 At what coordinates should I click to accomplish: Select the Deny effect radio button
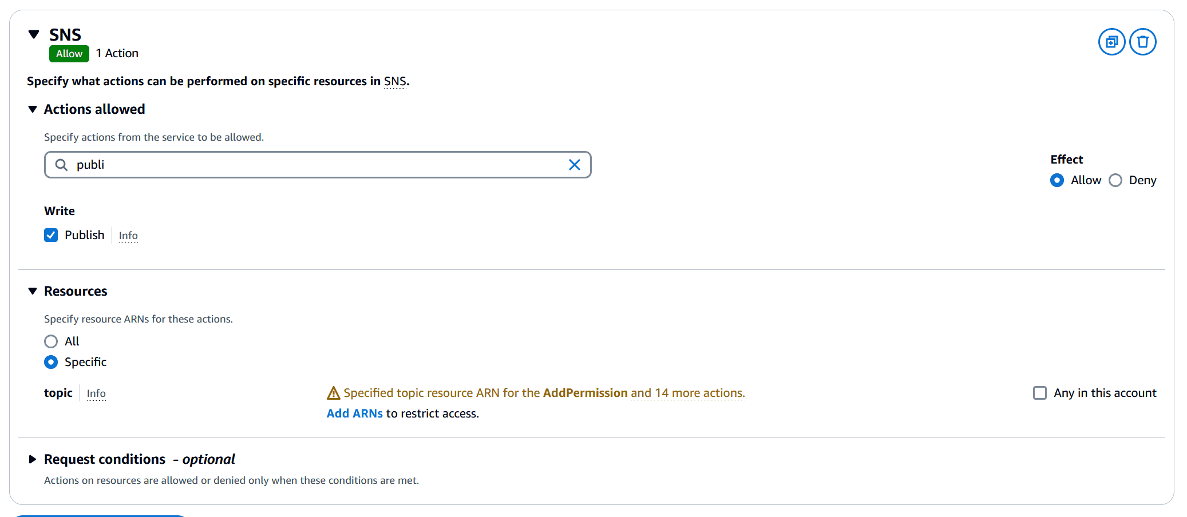(1115, 181)
